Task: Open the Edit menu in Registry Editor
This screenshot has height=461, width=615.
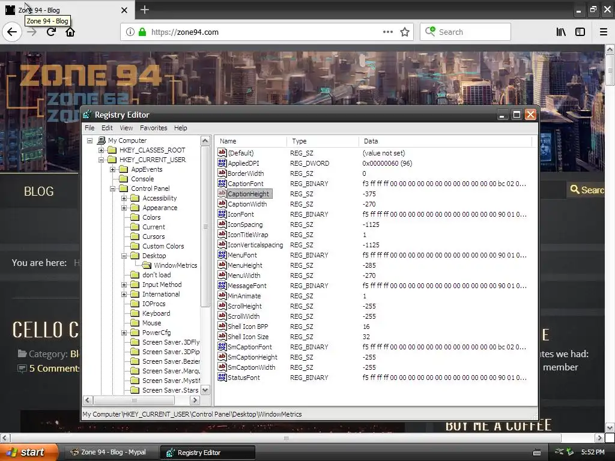Action: pyautogui.click(x=107, y=128)
